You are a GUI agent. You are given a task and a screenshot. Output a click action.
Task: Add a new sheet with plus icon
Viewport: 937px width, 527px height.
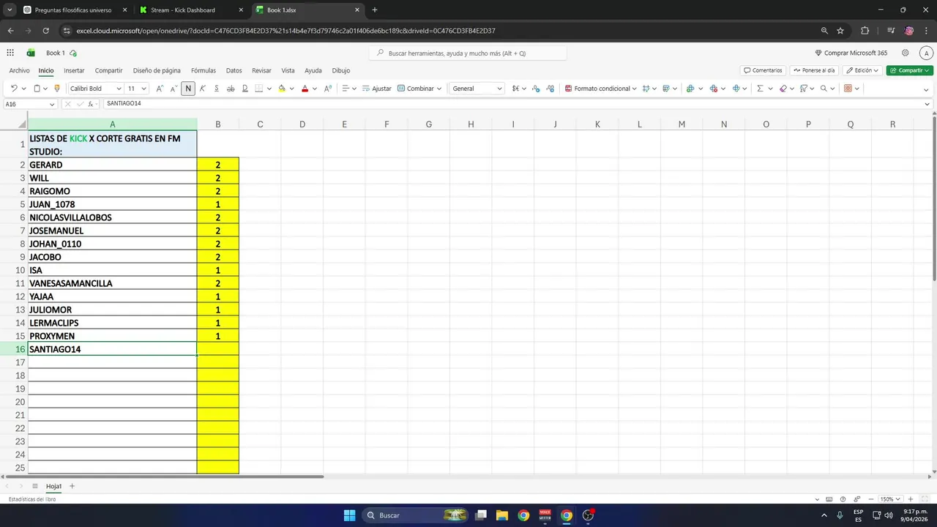[72, 486]
